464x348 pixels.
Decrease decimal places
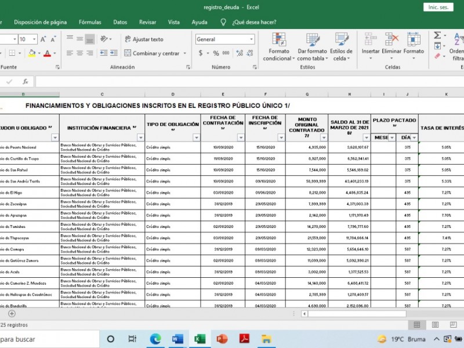[250, 53]
